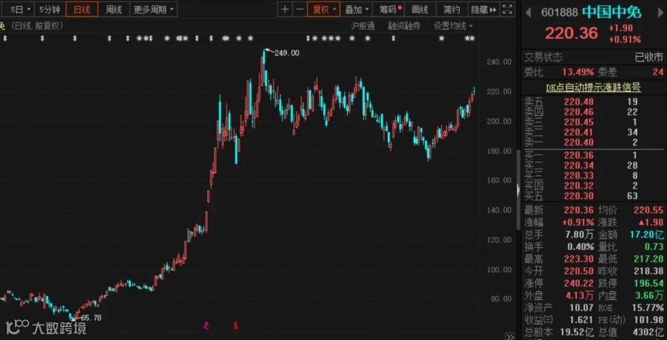The image size is (667, 340).
Task: Expand the 更多周期 dropdown
Action: click(153, 9)
